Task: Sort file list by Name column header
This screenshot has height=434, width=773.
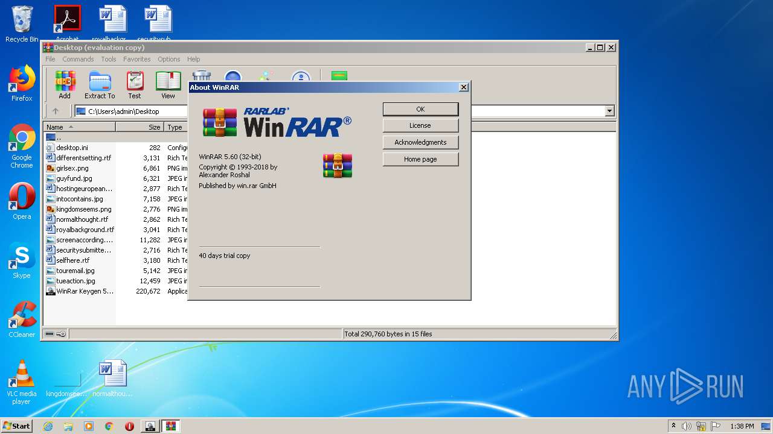Action: pos(79,127)
